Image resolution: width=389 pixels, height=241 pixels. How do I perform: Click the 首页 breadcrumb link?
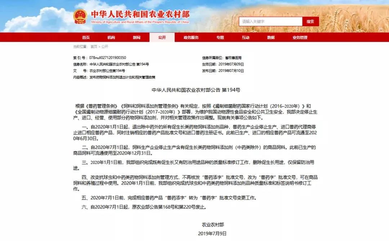[x=94, y=46]
